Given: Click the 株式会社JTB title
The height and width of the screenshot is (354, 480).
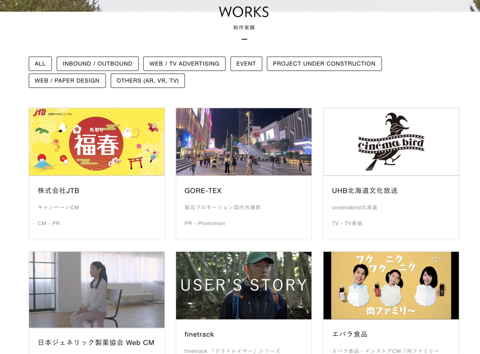Looking at the screenshot, I should (58, 191).
